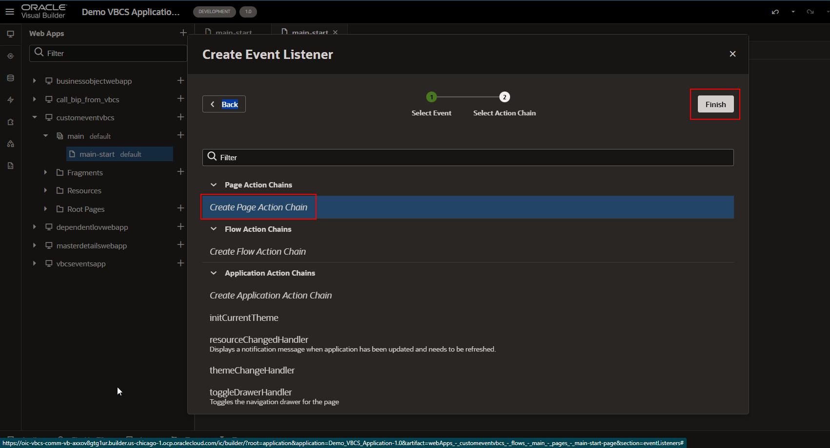Collapse customeventvbcs tree node

pos(34,117)
